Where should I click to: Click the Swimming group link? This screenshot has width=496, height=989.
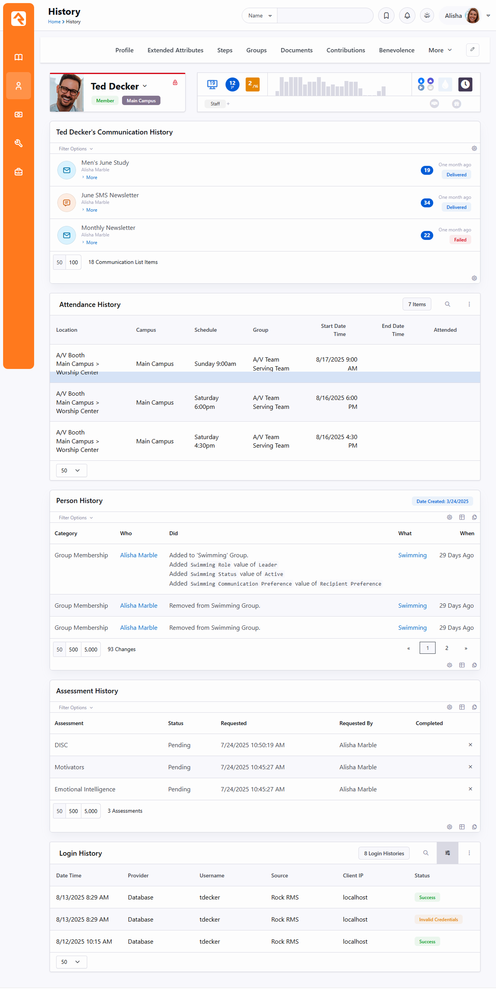click(x=412, y=555)
